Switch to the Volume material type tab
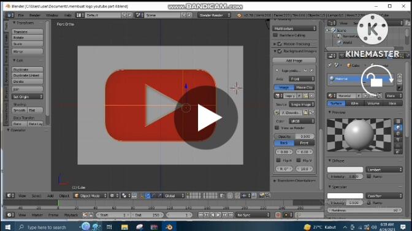 pos(373,104)
